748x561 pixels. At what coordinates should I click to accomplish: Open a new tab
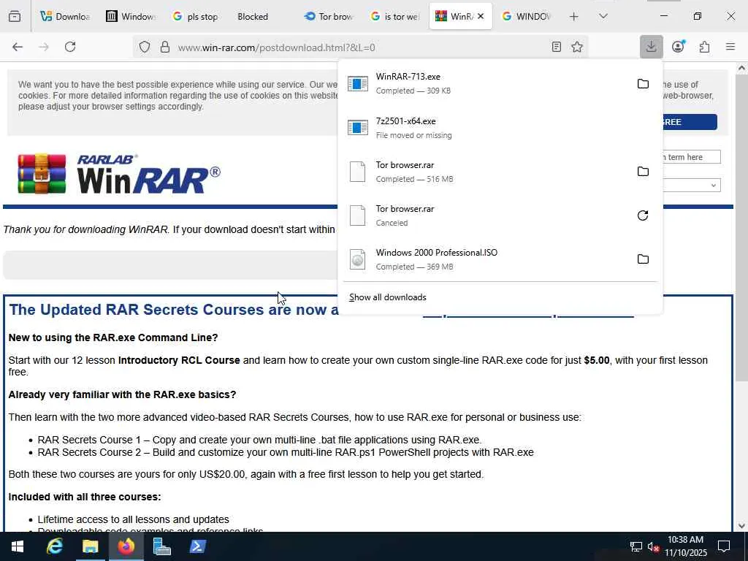coord(574,17)
